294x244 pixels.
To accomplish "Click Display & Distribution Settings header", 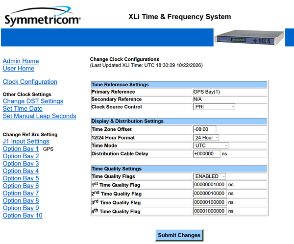I will 179,121.
